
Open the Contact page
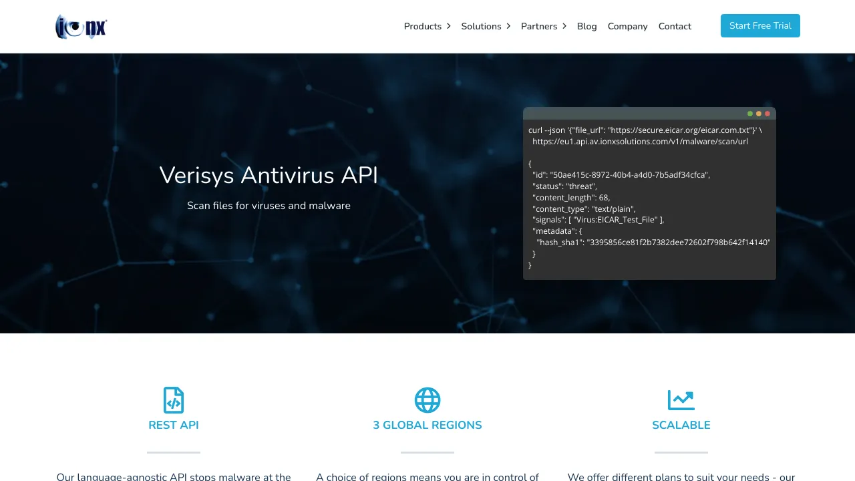tap(675, 26)
